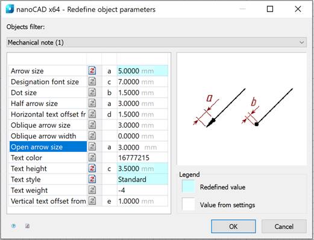The width and height of the screenshot is (314, 240).
Task: Edit Oblique arrow width value 0.0000
Action: pyautogui.click(x=142, y=136)
